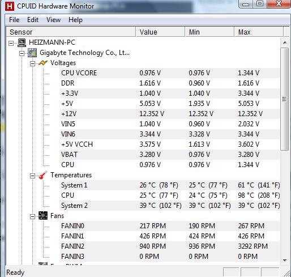Image resolution: width=291 pixels, height=277 pixels.
Task: Open the Edit menu
Action: (33, 20)
